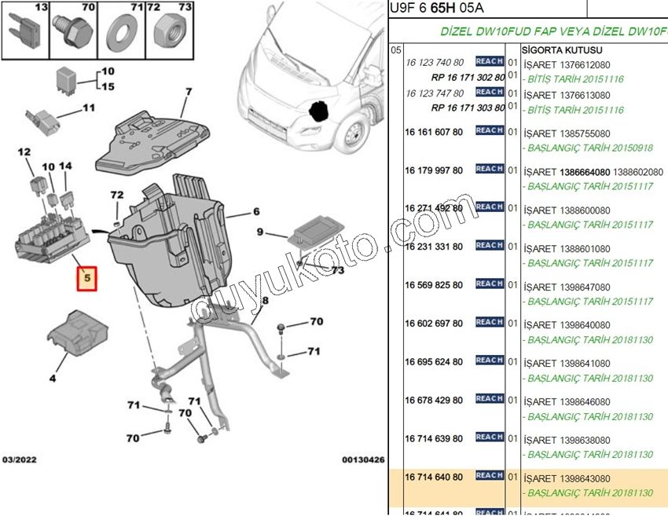This screenshot has width=668, height=516.
Task: Click the REACH badge beside 16 161 607 80
Action: click(490, 130)
